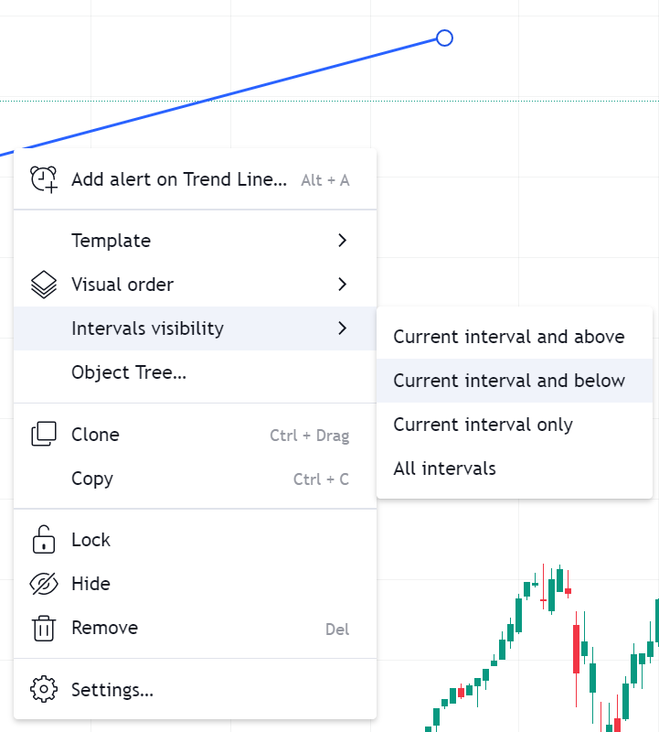Expand the Visual order submenu chevron
Screen dimensions: 659x732
click(342, 285)
